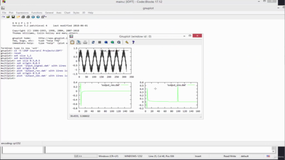This screenshot has width=285, height=160.
Task: Click the flag language icon in status bar
Action: [268, 156]
